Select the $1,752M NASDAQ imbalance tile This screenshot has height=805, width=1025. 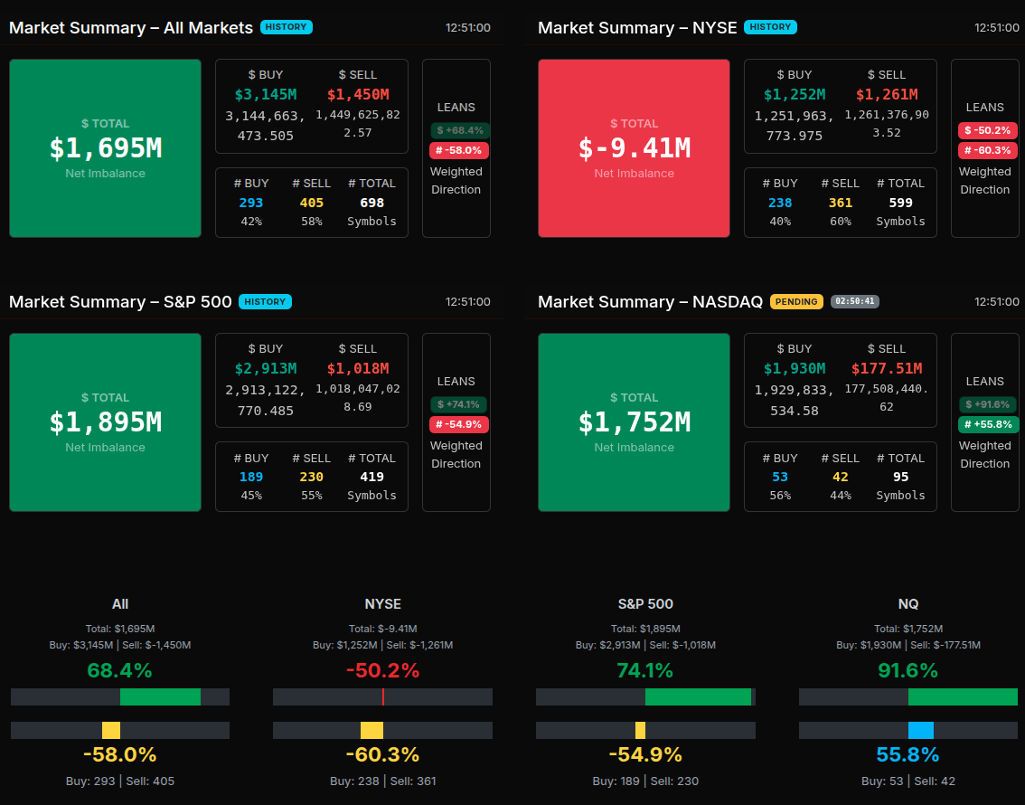click(634, 422)
